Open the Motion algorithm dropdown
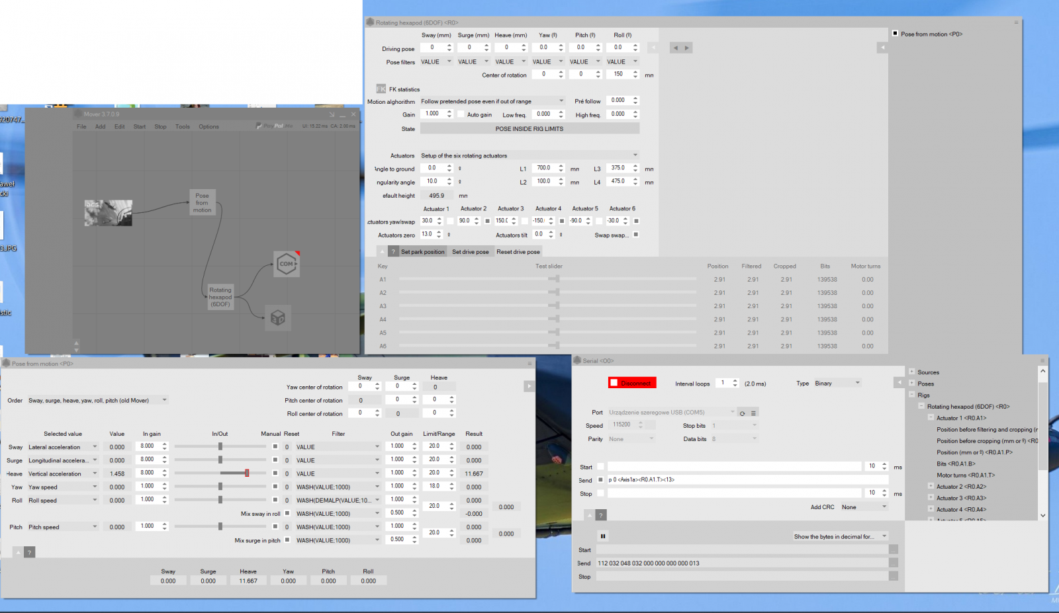This screenshot has height=613, width=1059. point(492,101)
